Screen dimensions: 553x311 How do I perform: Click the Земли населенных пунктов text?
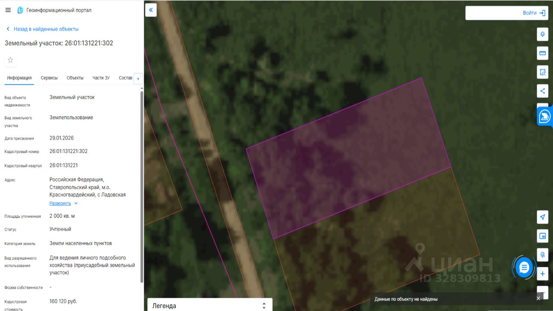coord(81,243)
